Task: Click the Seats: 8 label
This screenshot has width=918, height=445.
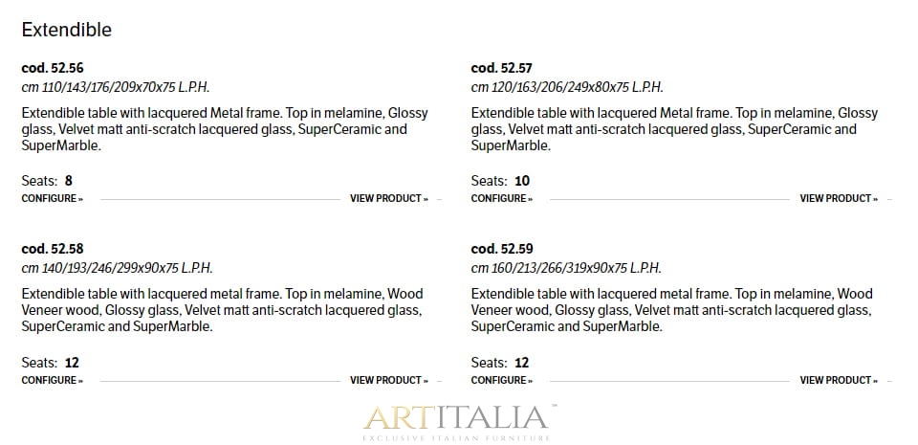Action: pyautogui.click(x=47, y=181)
